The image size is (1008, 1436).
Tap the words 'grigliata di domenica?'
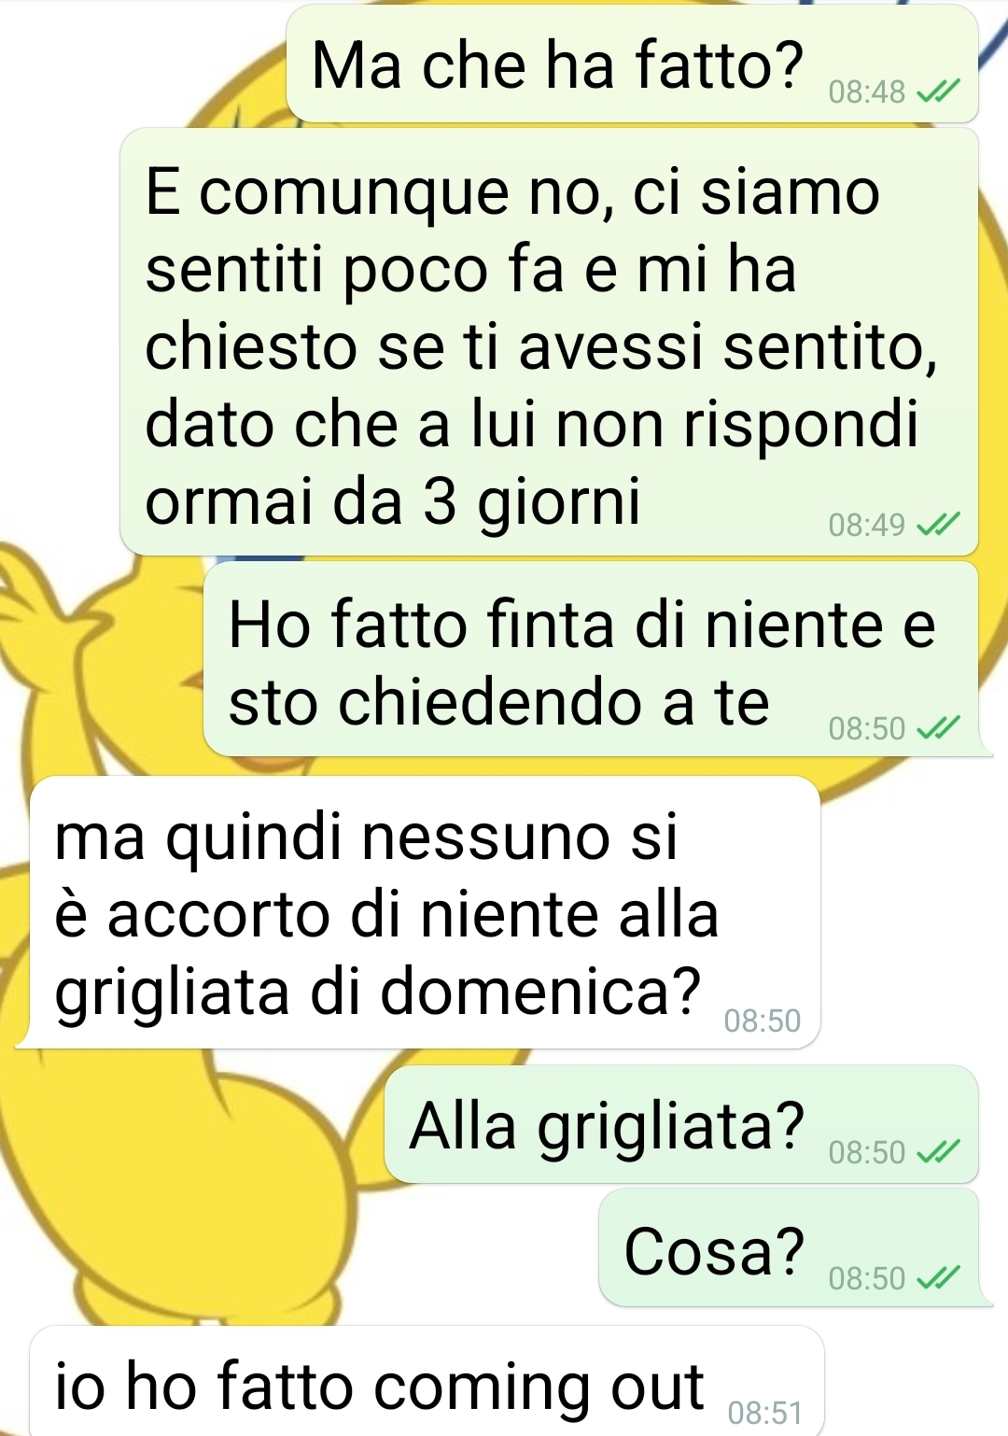(x=378, y=991)
